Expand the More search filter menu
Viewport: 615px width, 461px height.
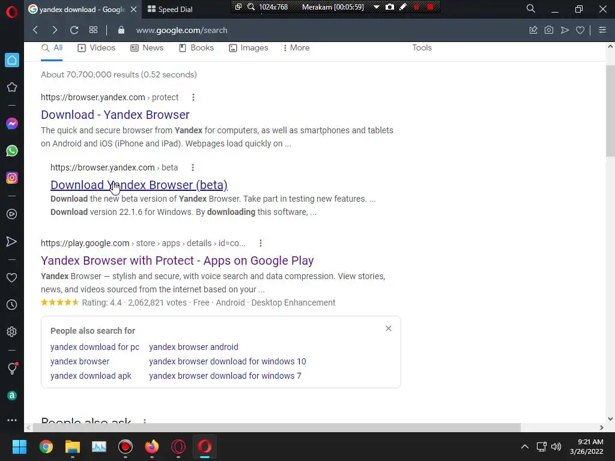coord(296,48)
